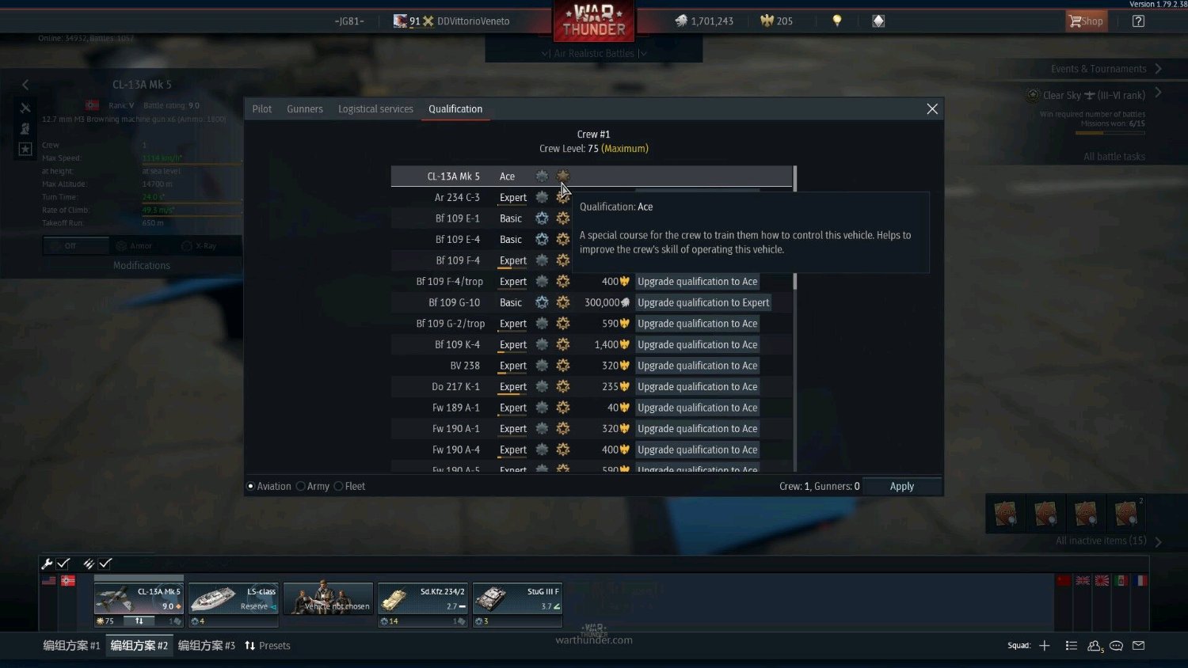This screenshot has height=668, width=1188.
Task: Open the Presets dropdown
Action: [268, 646]
